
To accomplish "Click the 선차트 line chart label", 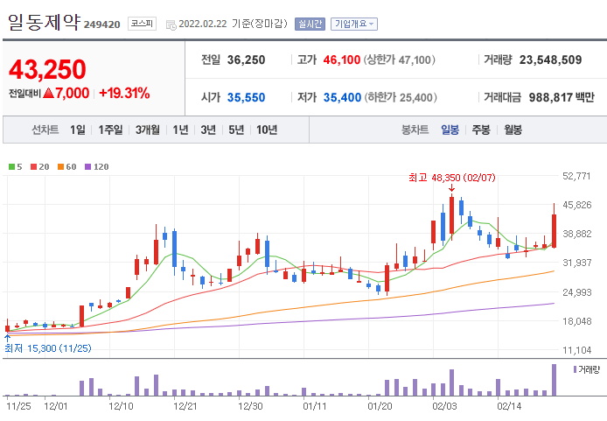I will [45, 130].
